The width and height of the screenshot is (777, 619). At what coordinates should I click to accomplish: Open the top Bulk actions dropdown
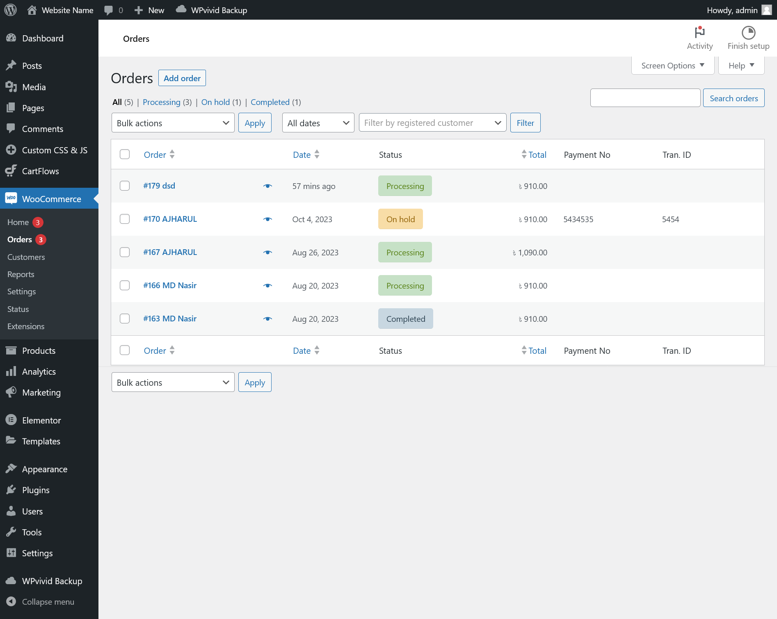(173, 123)
